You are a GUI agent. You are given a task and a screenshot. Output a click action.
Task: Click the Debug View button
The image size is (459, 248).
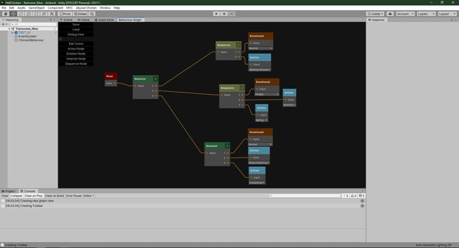(x=76, y=34)
